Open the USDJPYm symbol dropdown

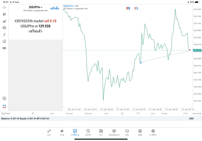coord(36,7)
